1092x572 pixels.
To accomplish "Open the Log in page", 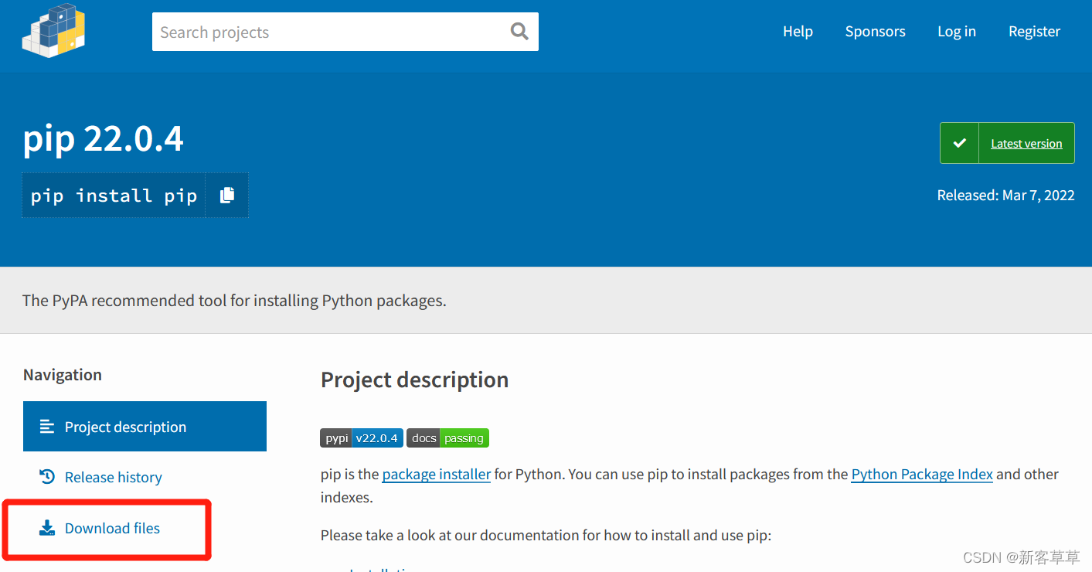I will [x=957, y=32].
